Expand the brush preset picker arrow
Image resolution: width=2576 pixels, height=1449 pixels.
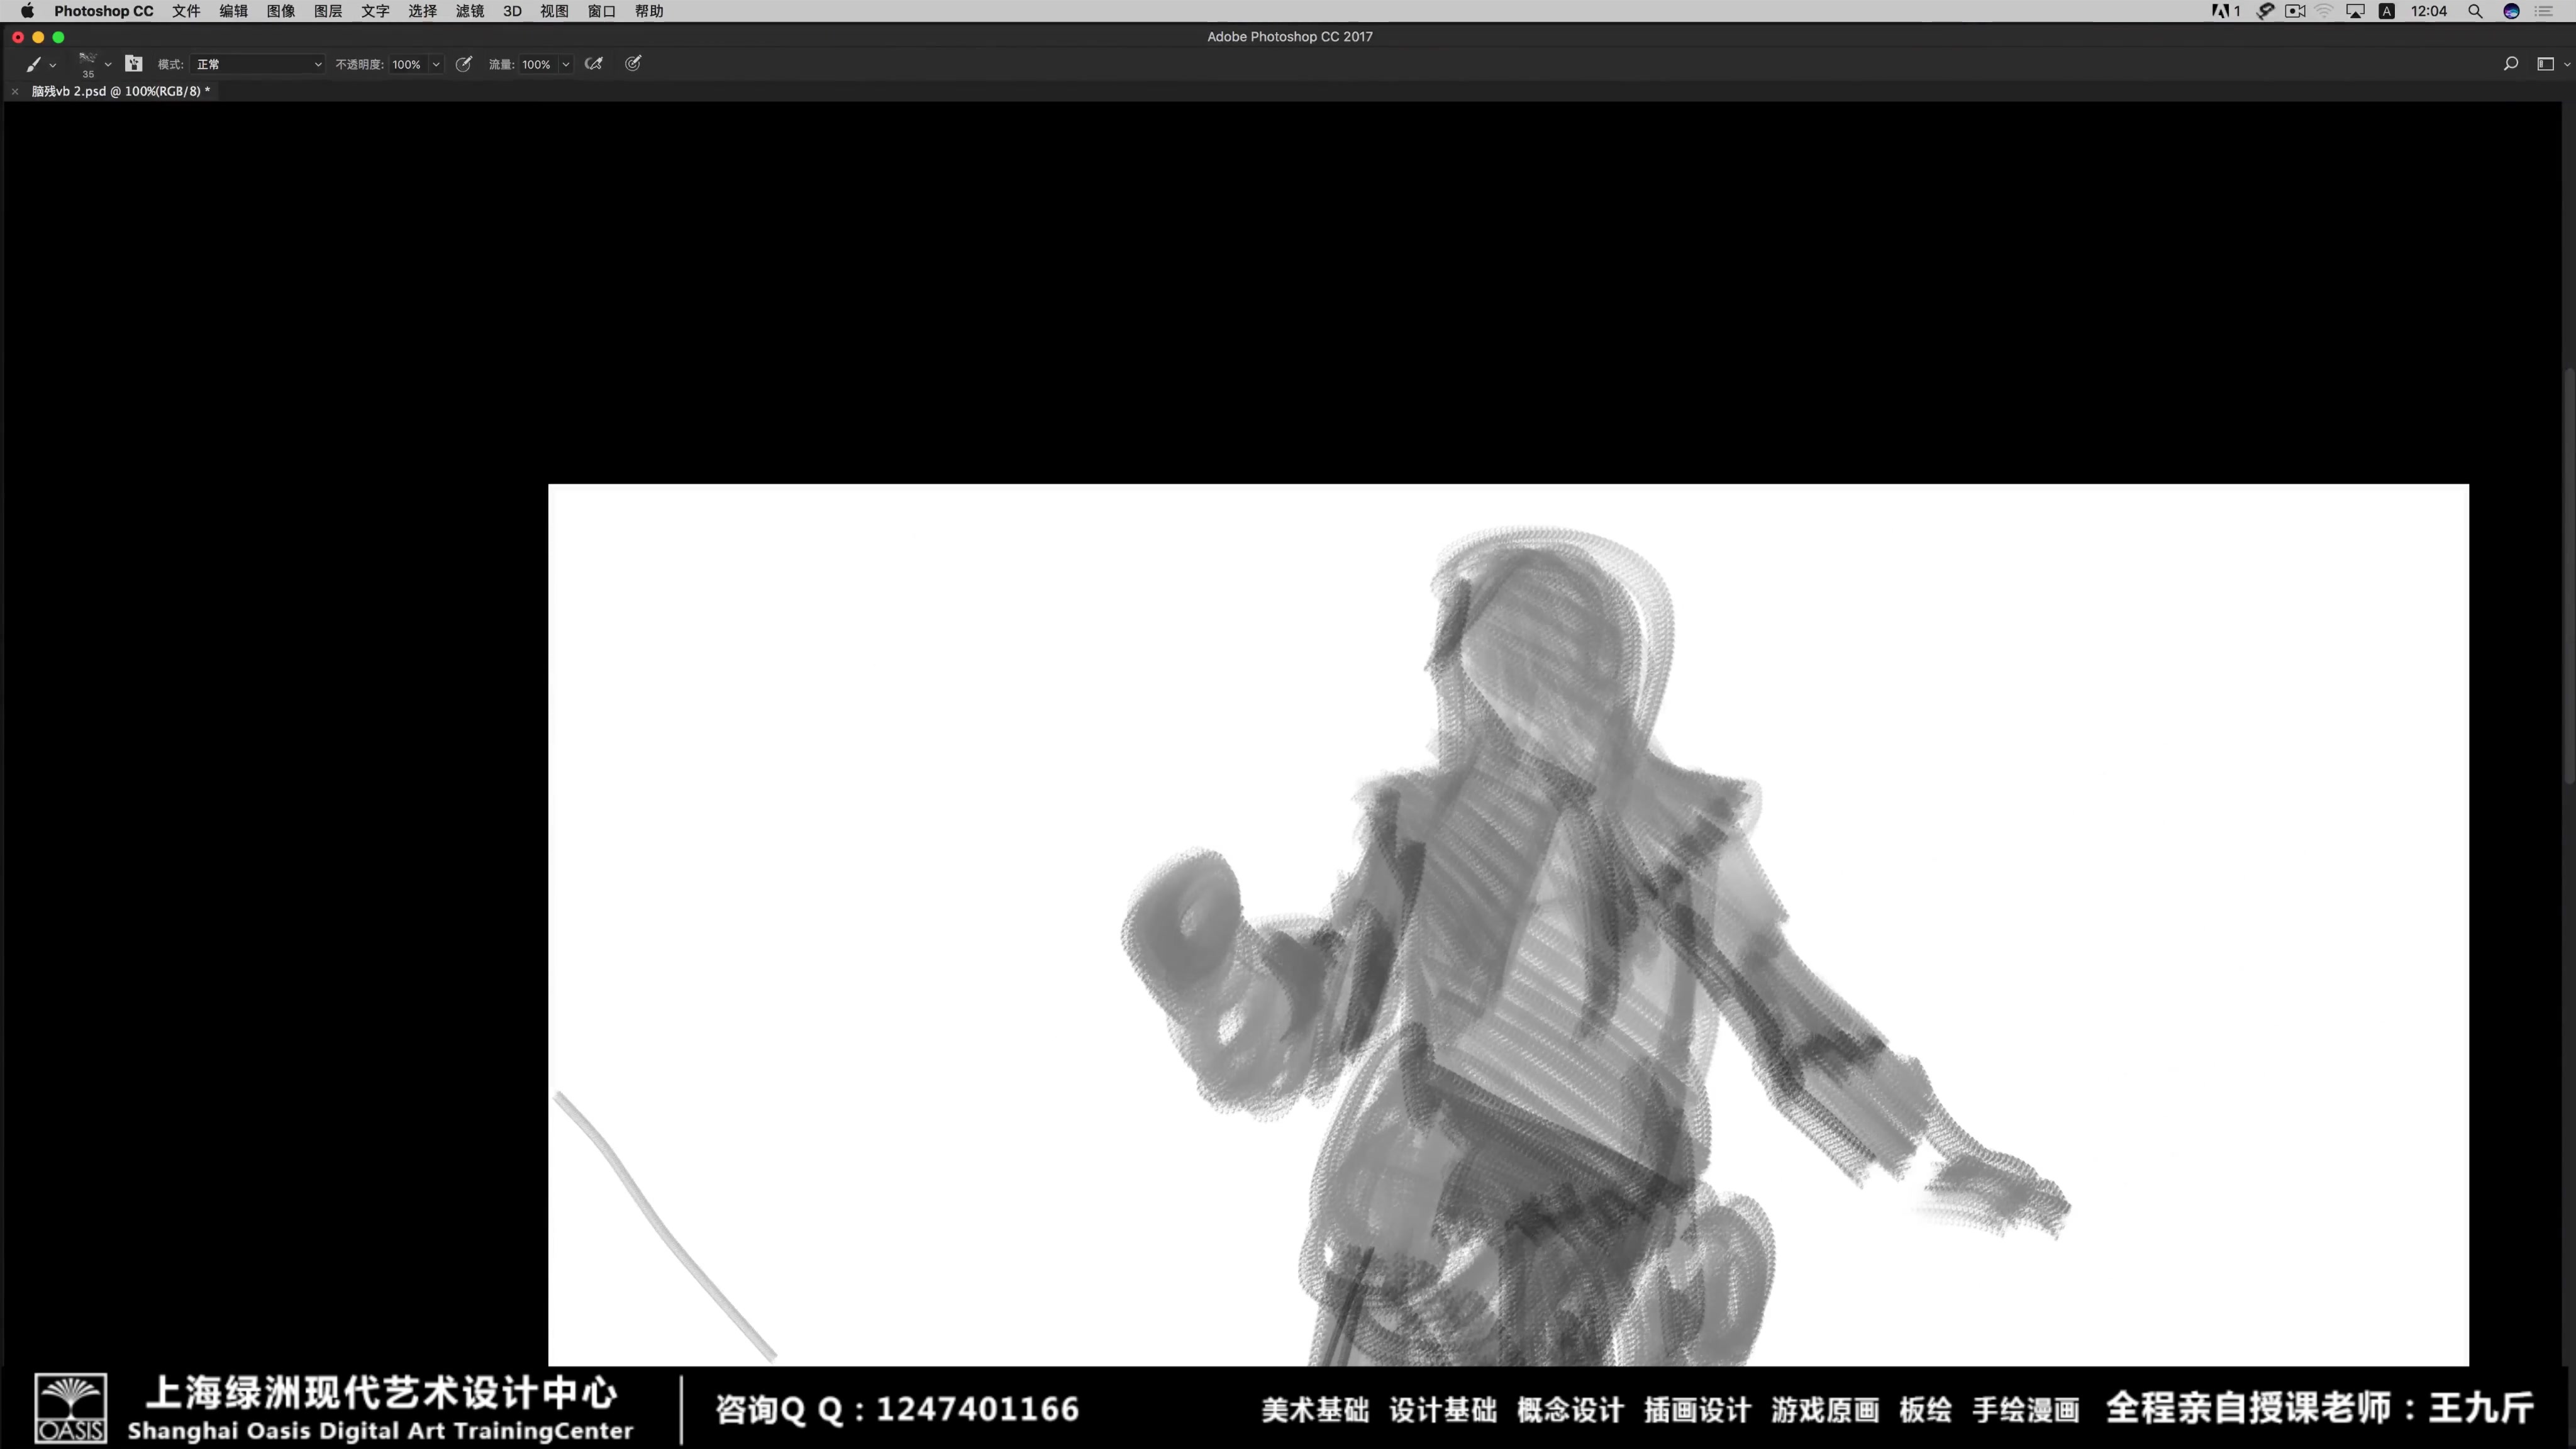pyautogui.click(x=108, y=65)
